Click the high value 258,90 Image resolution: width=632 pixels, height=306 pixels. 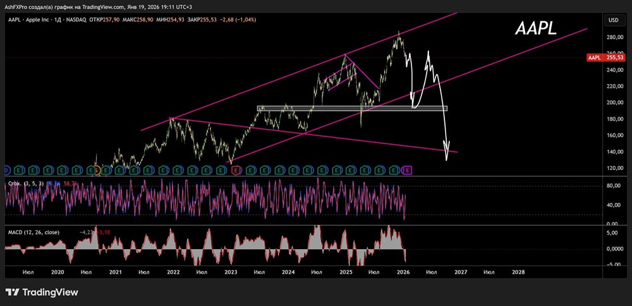pyautogui.click(x=145, y=20)
